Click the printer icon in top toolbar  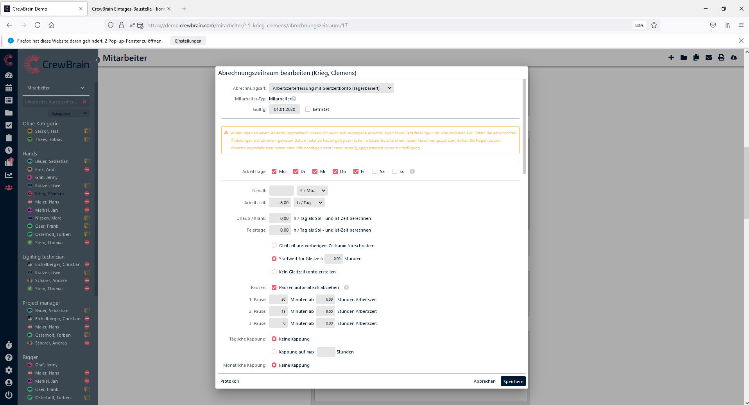point(721,58)
